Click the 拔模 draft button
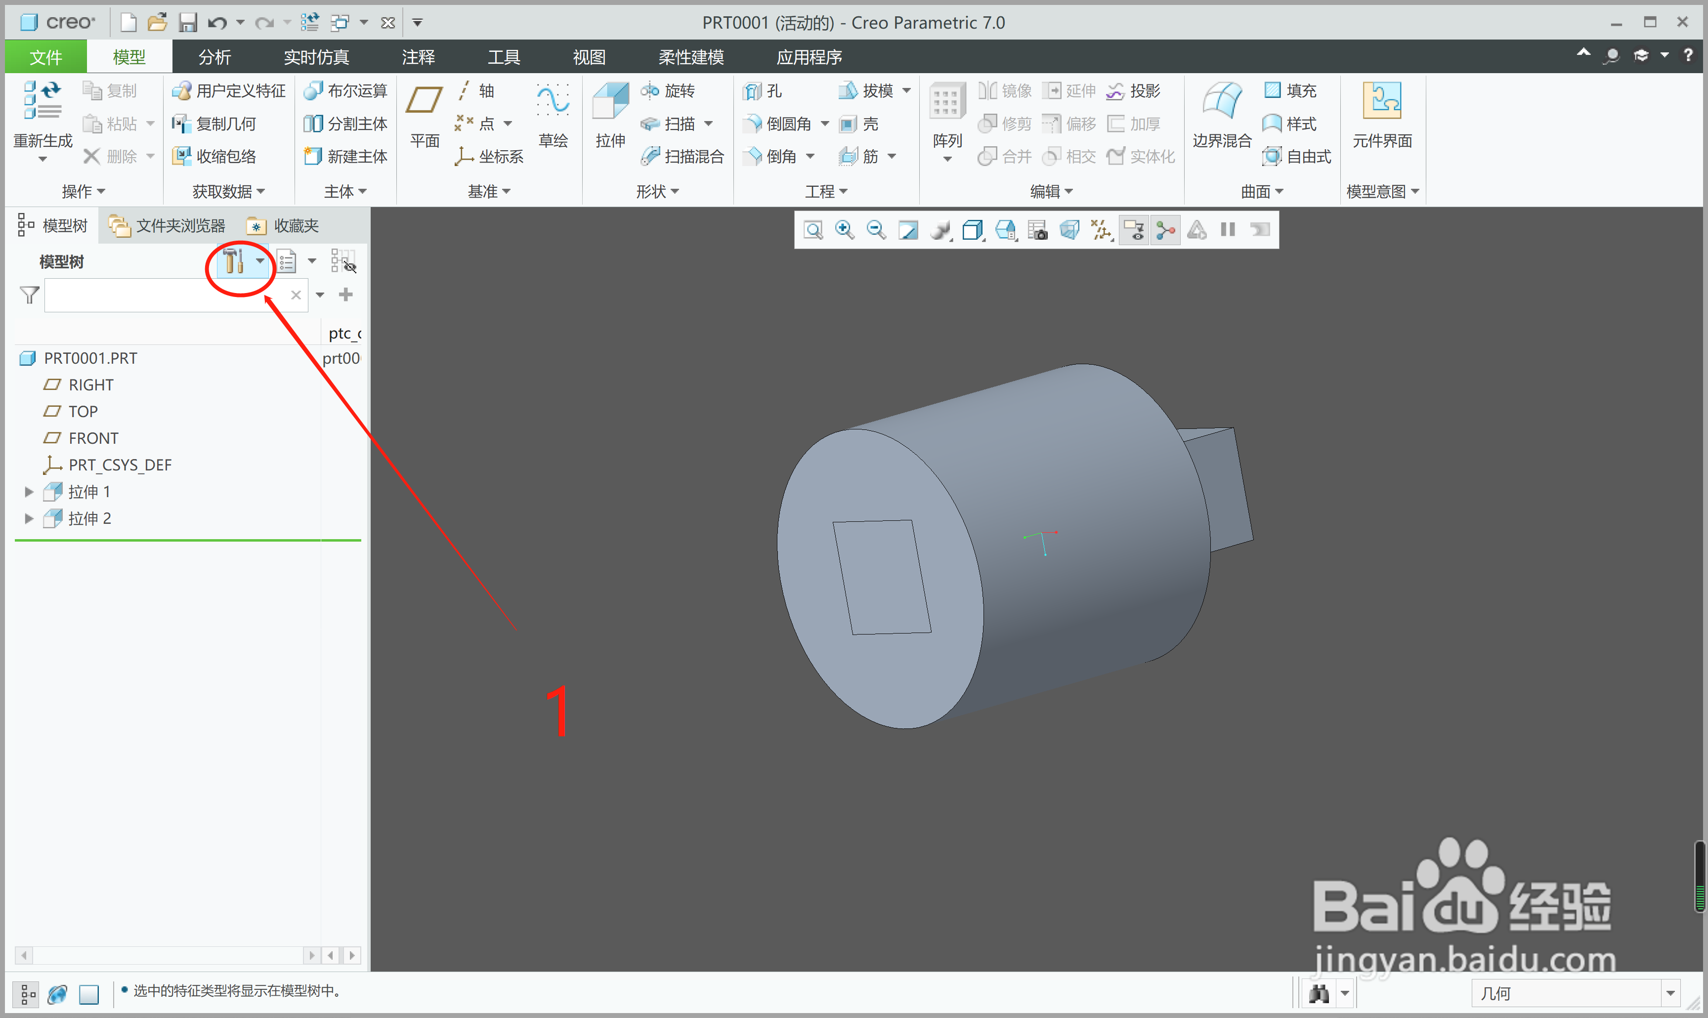 [x=866, y=90]
